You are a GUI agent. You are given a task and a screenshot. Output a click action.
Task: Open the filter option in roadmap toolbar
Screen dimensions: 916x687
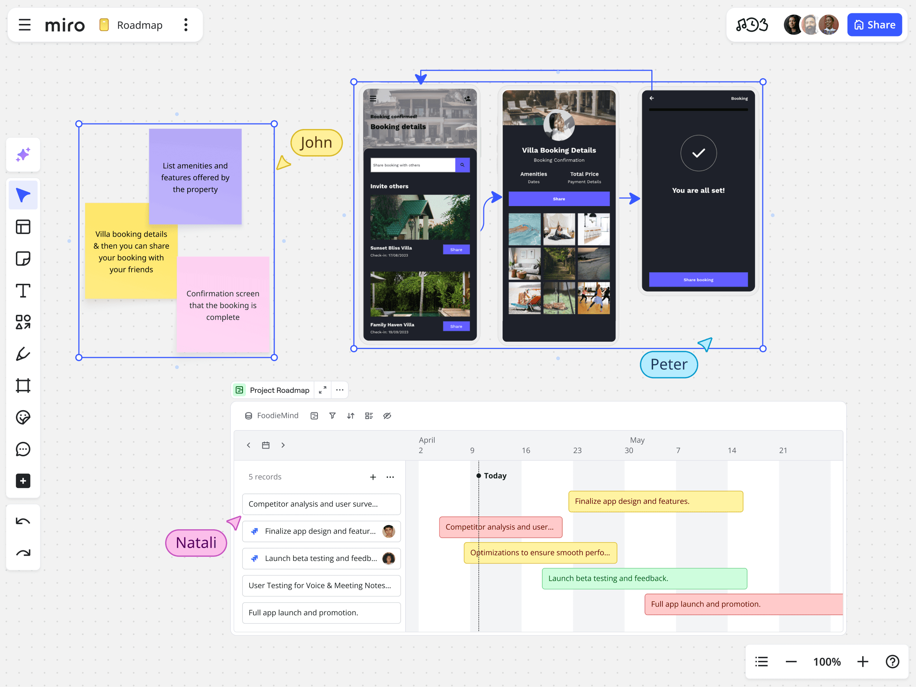pyautogui.click(x=332, y=416)
